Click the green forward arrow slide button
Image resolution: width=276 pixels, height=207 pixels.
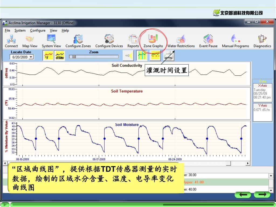[x=262, y=195]
